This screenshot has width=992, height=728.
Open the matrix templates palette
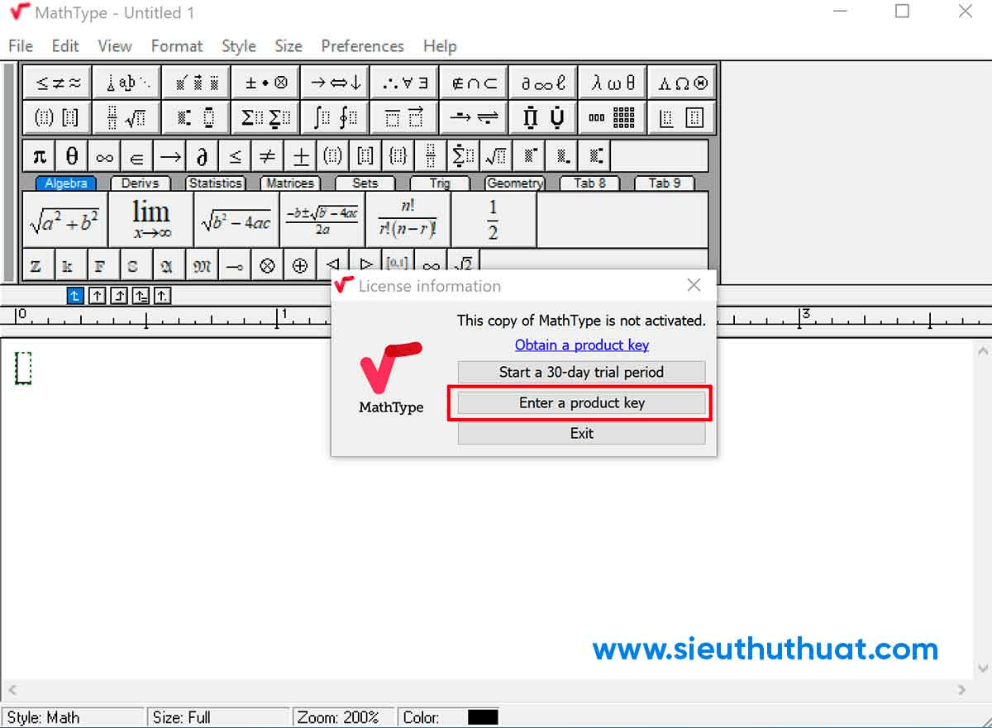point(613,118)
